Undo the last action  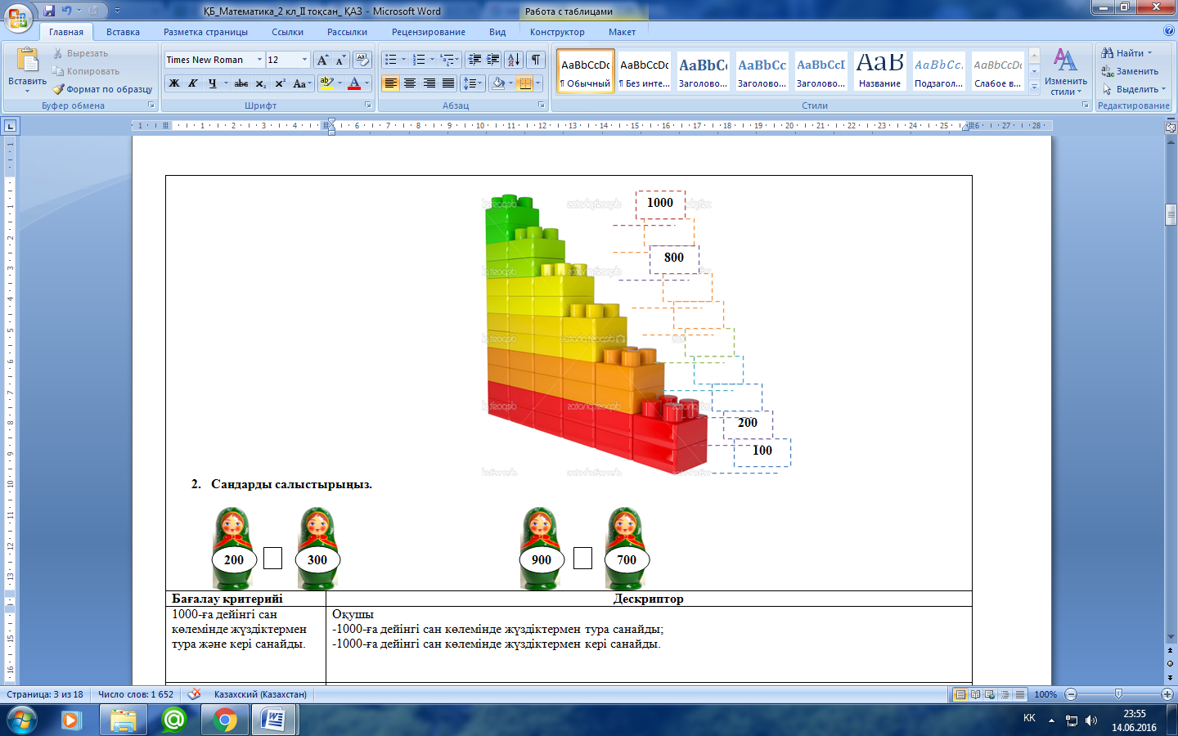pos(67,11)
